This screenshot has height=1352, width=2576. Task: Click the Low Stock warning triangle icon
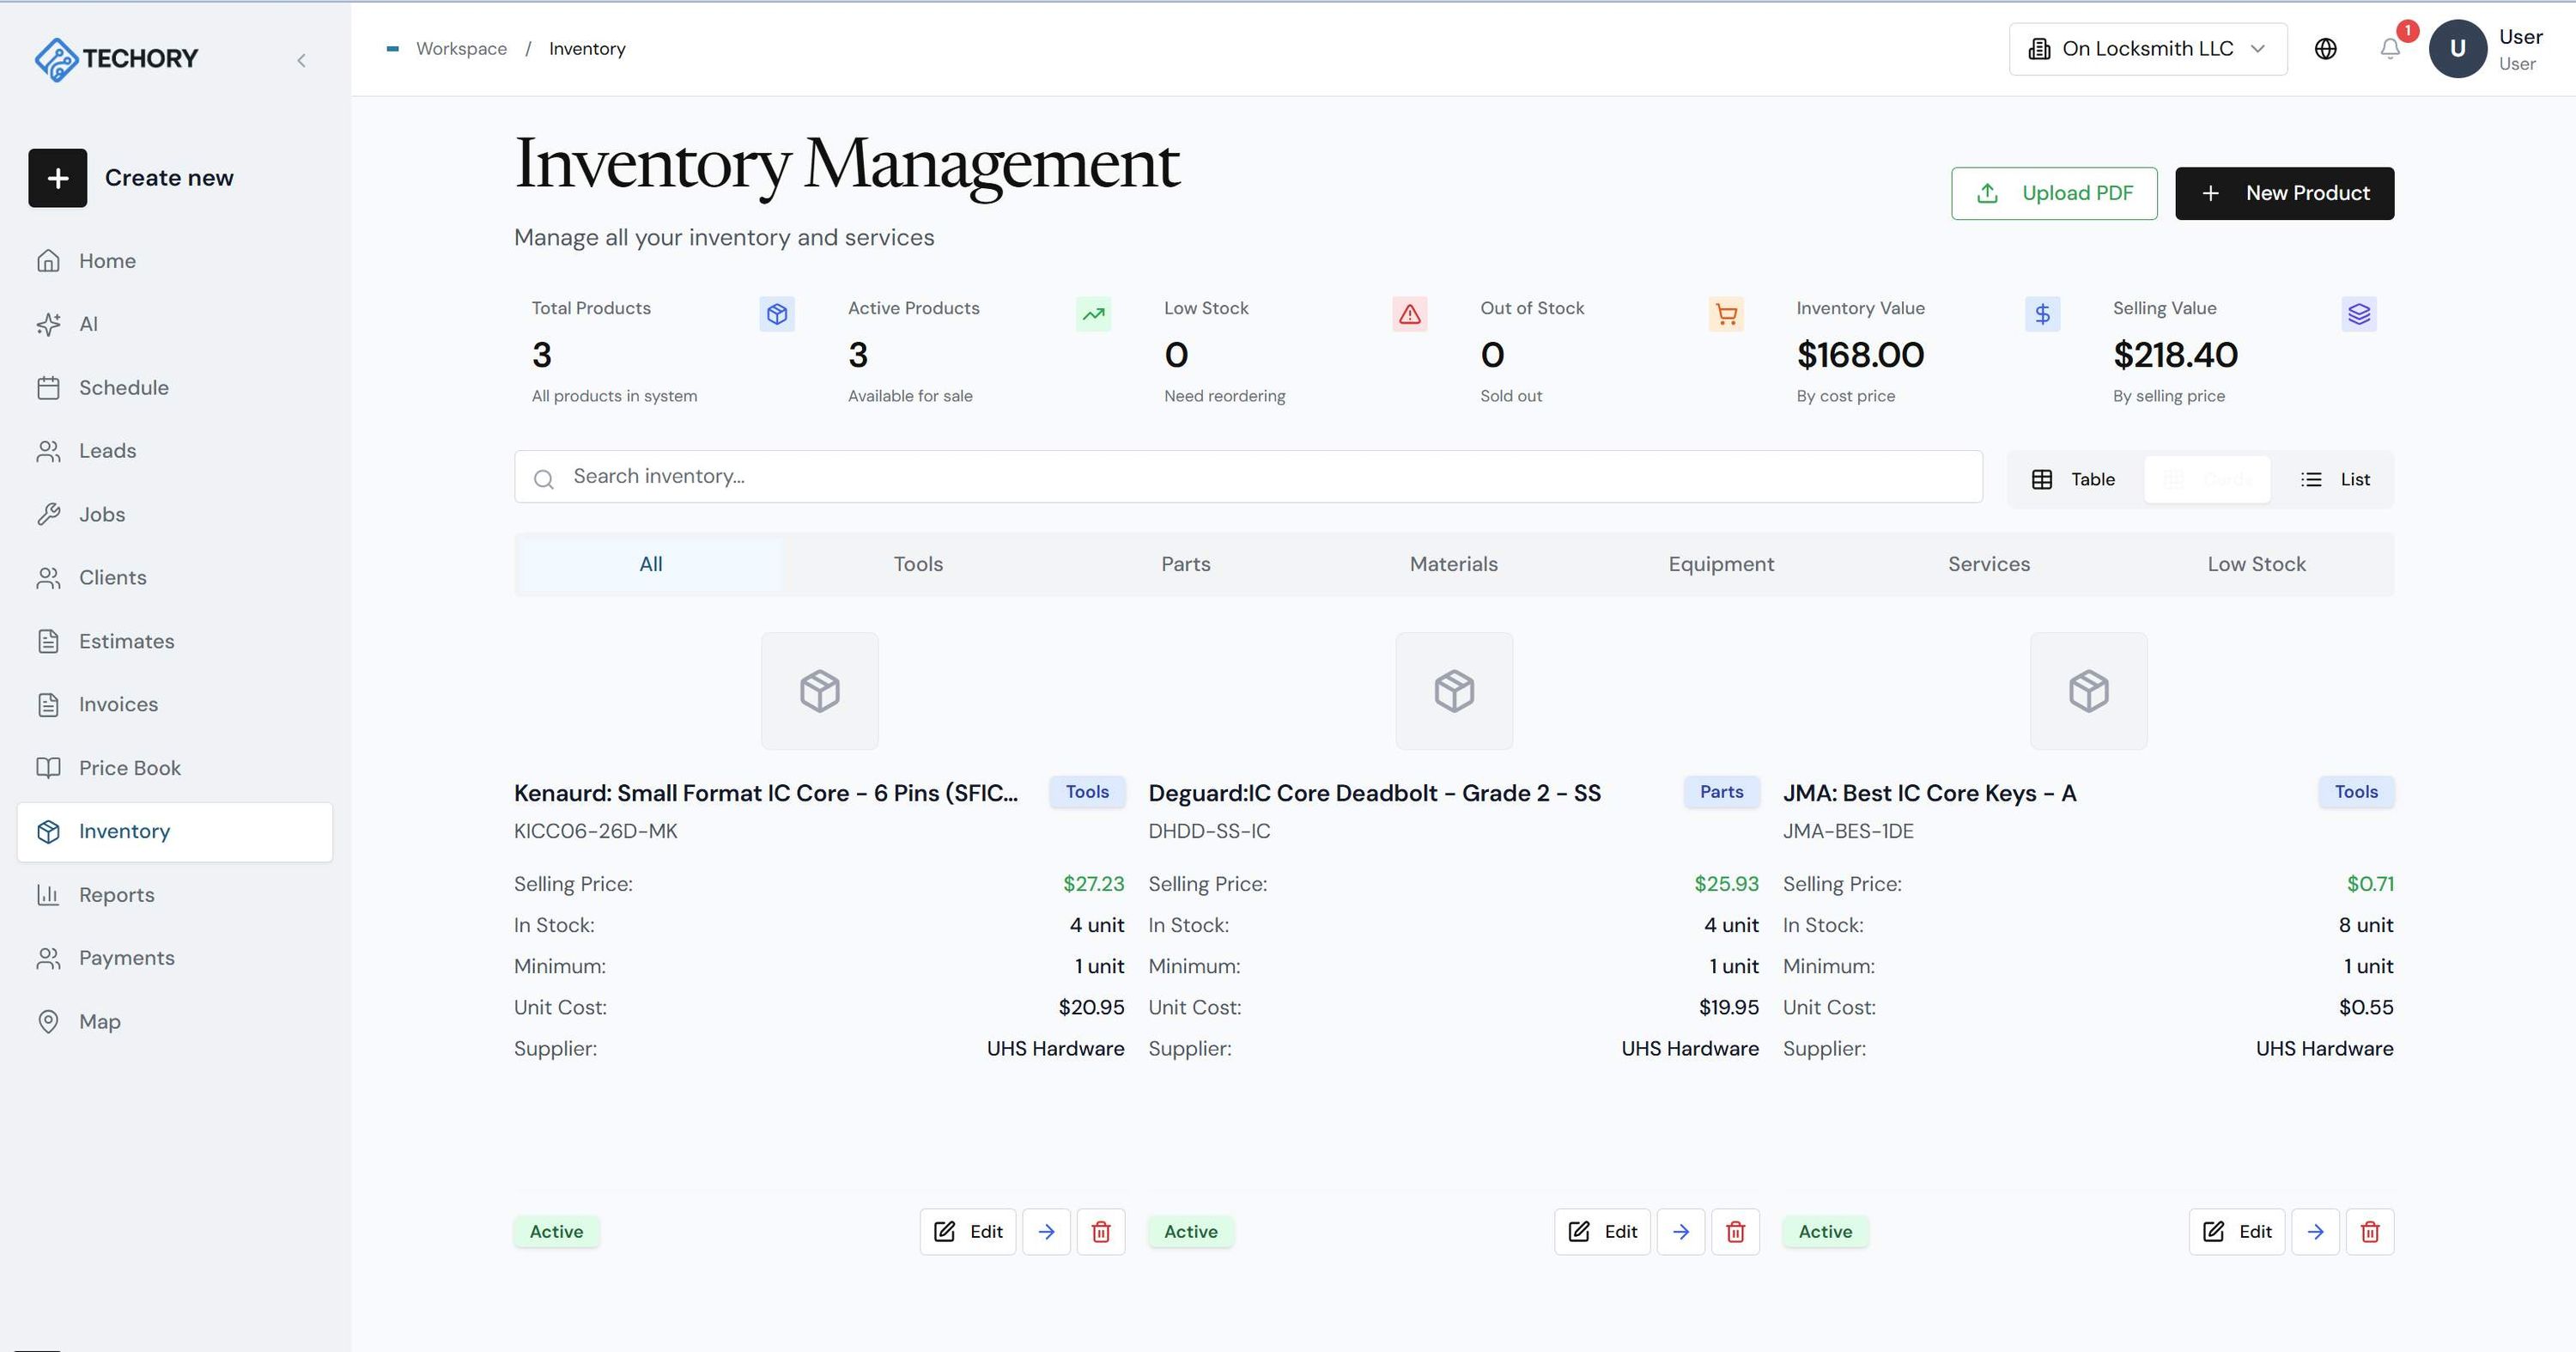click(1409, 314)
